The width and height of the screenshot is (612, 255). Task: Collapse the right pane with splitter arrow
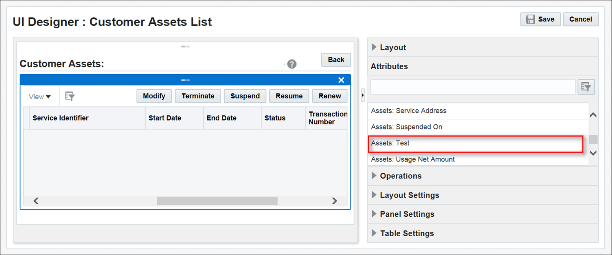click(363, 95)
